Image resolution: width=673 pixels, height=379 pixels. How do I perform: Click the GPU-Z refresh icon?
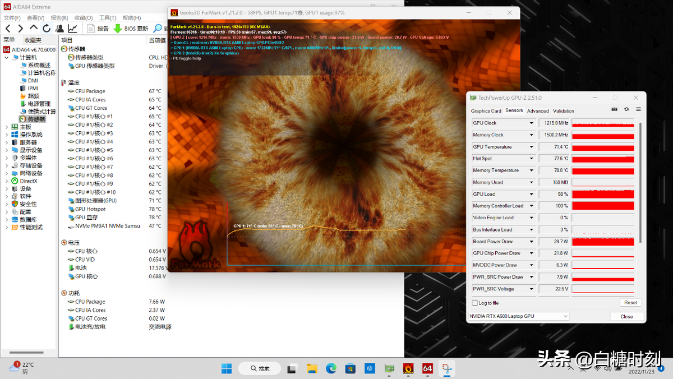626,109
